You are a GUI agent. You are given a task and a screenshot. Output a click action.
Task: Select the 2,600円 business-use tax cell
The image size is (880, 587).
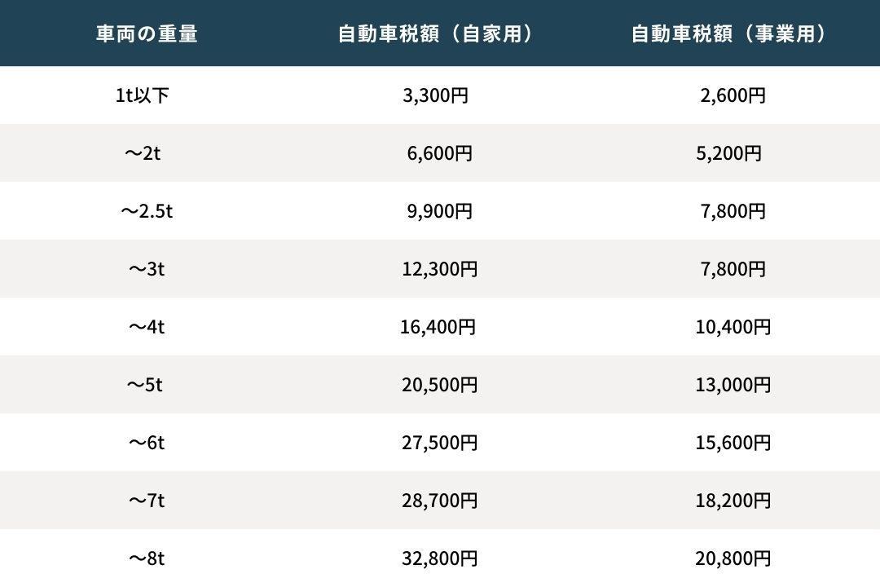pos(733,95)
